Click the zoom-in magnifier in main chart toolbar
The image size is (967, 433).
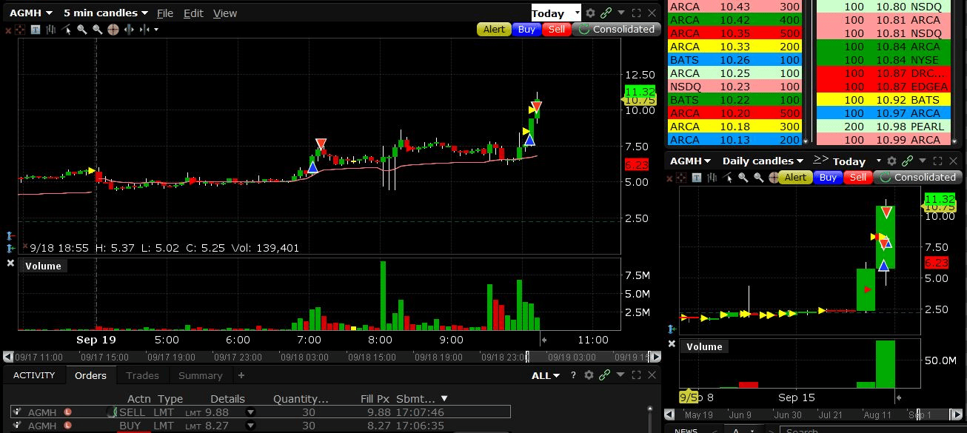coord(82,30)
